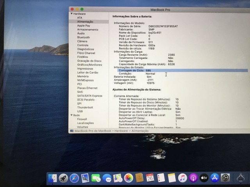Click 'MacBook Pro de MacBook' in path bar
This screenshot has width=250, height=187.
[93, 131]
